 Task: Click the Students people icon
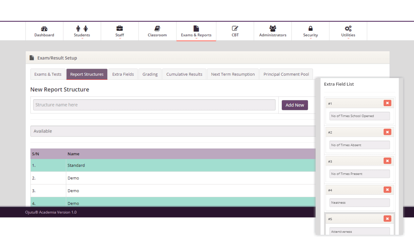pos(82,29)
